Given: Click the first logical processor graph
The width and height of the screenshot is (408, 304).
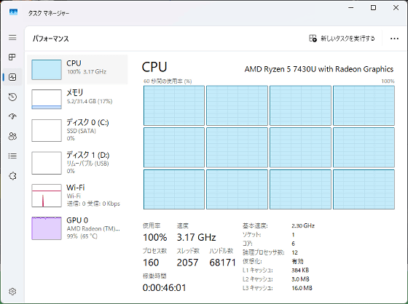Looking at the screenshot, I should click(x=174, y=105).
